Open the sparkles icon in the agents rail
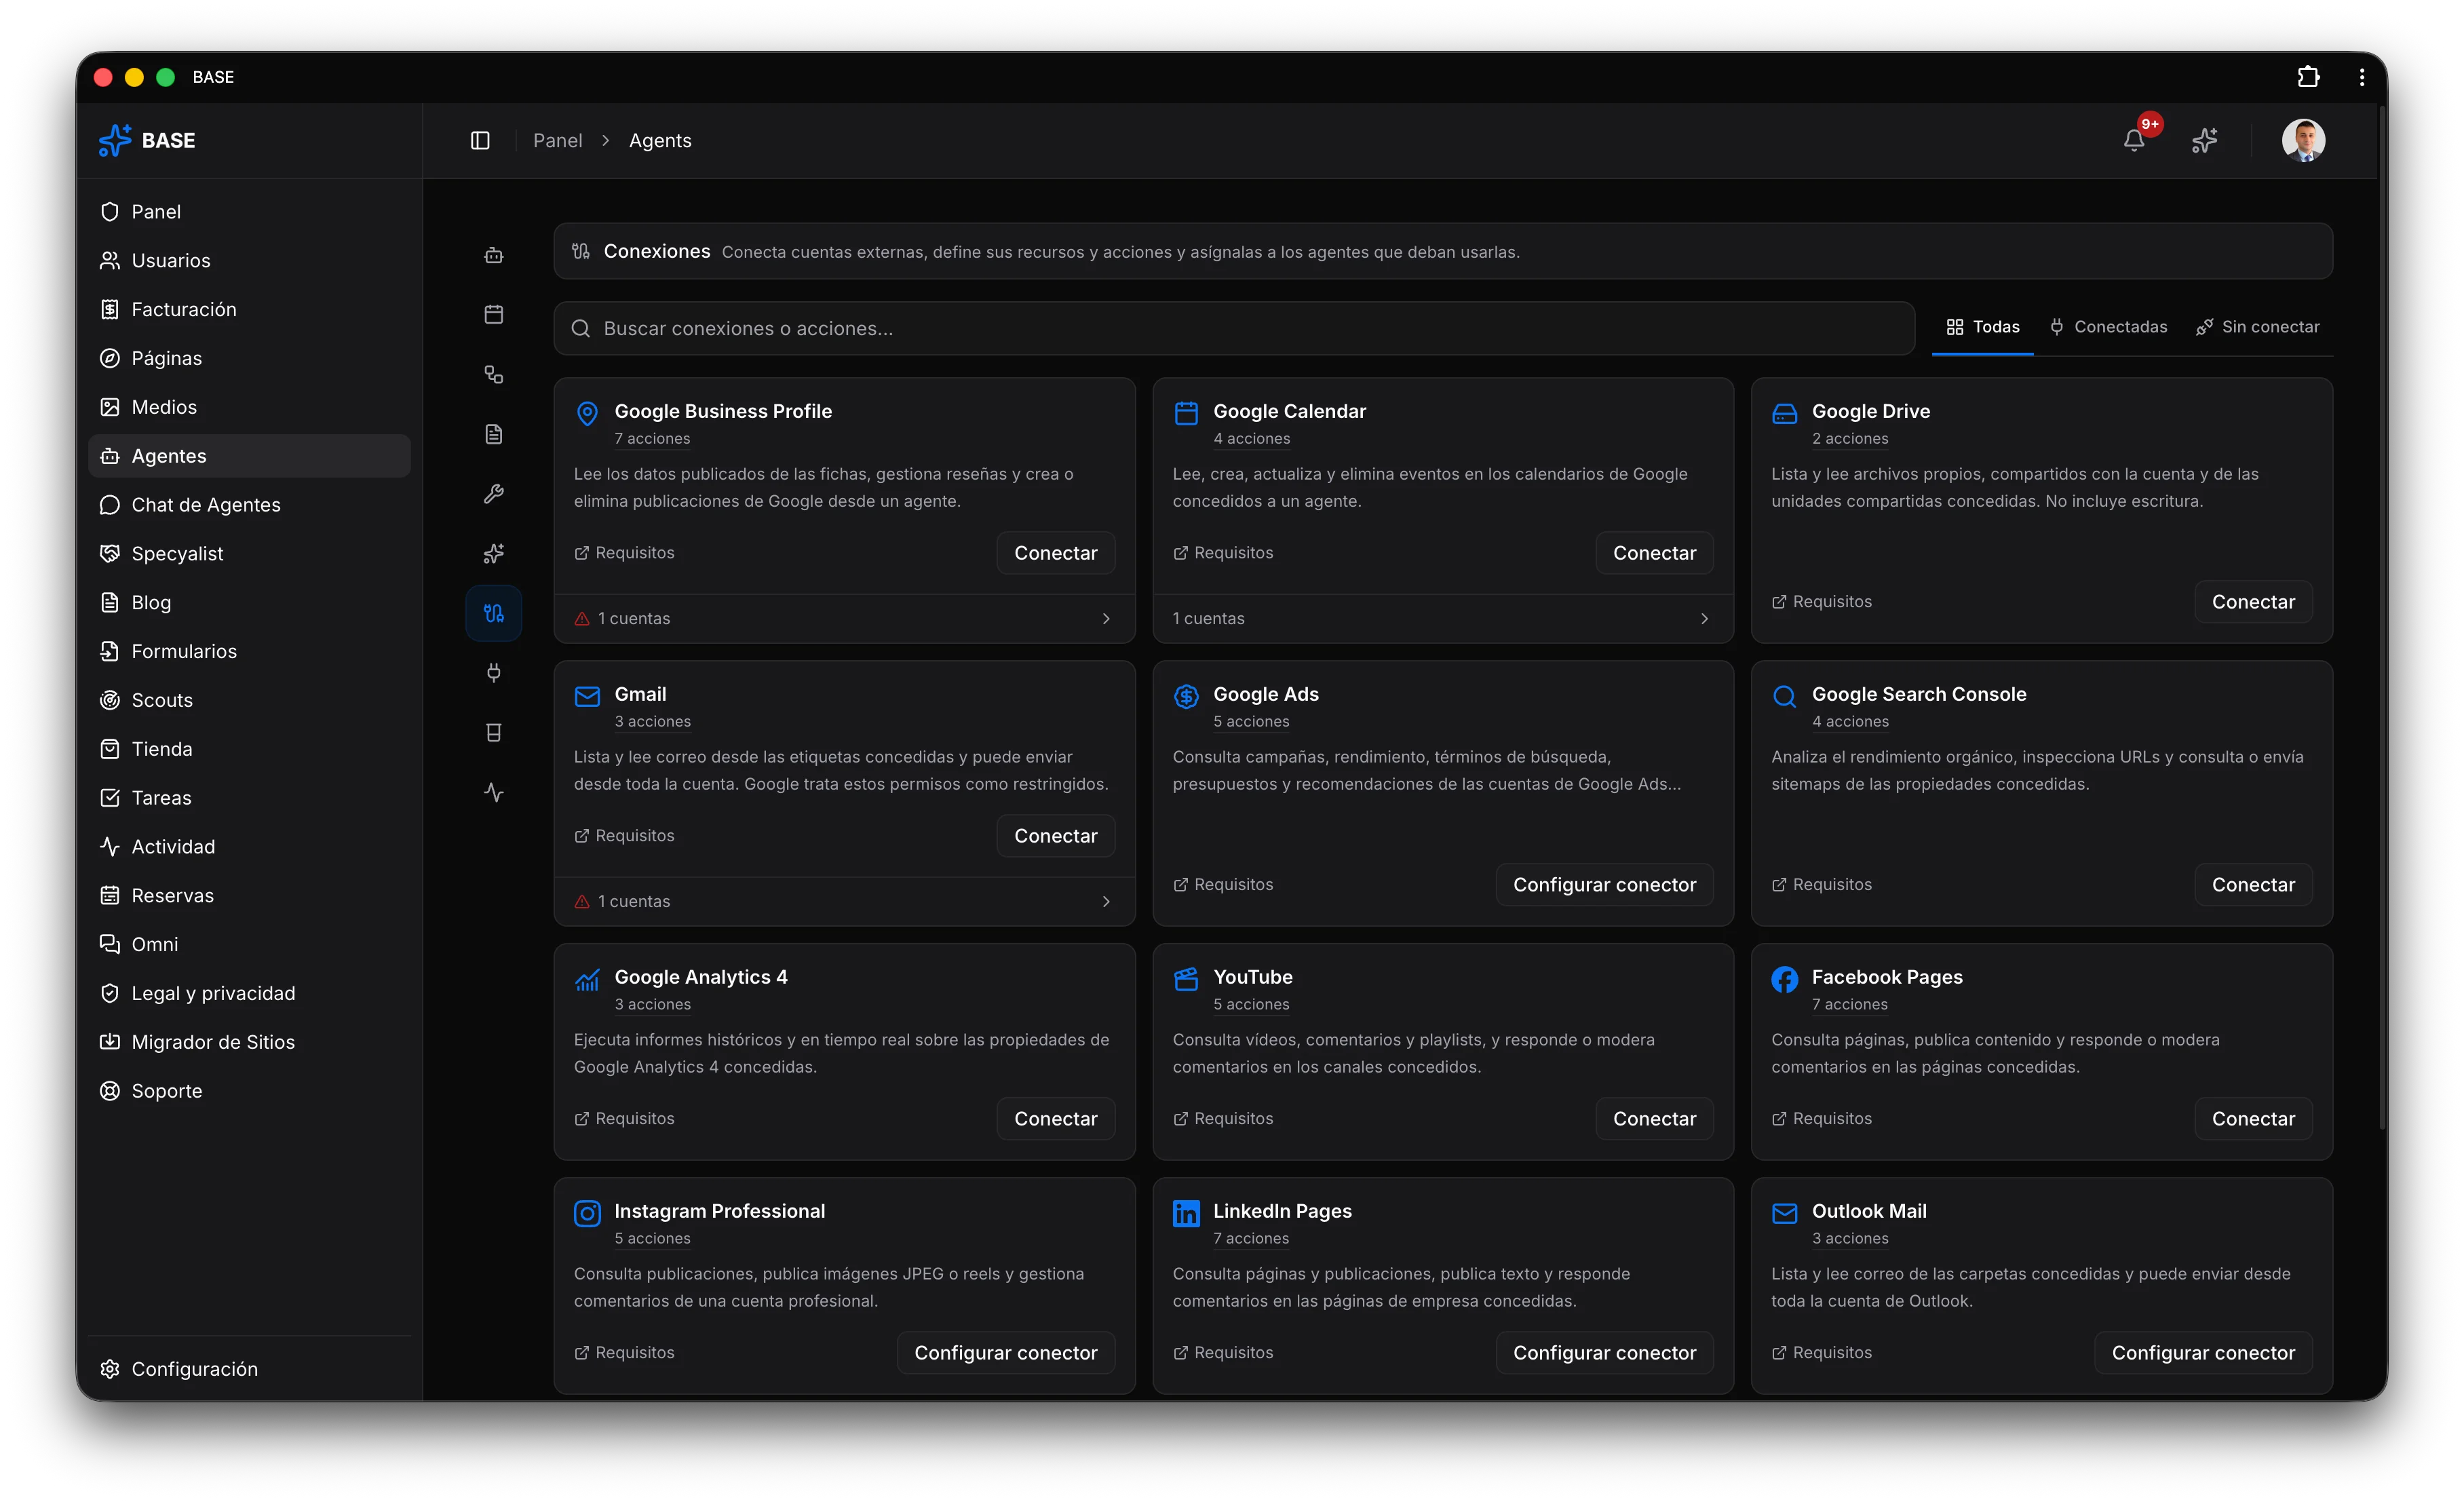Viewport: 2464px width, 1502px height. (x=493, y=553)
